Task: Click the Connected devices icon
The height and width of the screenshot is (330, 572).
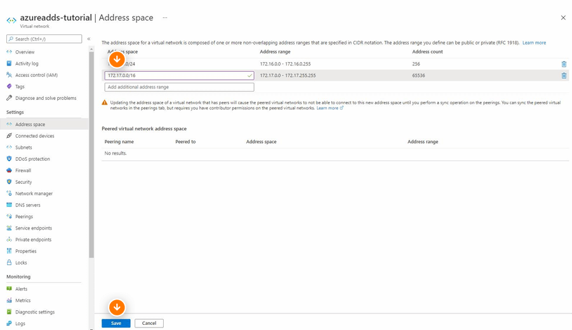Action: (9, 135)
